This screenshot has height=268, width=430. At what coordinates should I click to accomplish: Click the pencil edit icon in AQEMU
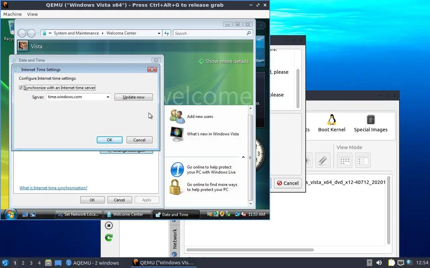point(322,160)
